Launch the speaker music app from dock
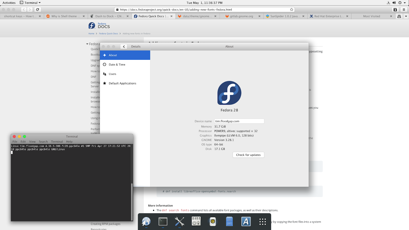The height and width of the screenshot is (230, 409). coord(213,222)
